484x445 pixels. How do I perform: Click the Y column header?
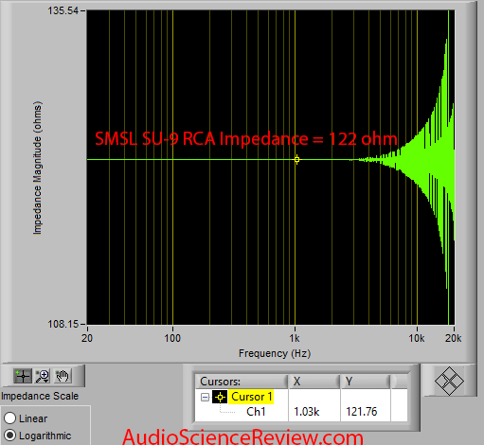(366, 382)
